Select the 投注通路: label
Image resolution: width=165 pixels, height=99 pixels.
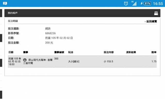point(14,28)
